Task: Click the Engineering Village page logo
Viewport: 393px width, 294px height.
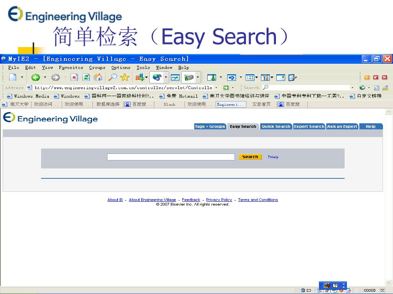Action: click(50, 118)
